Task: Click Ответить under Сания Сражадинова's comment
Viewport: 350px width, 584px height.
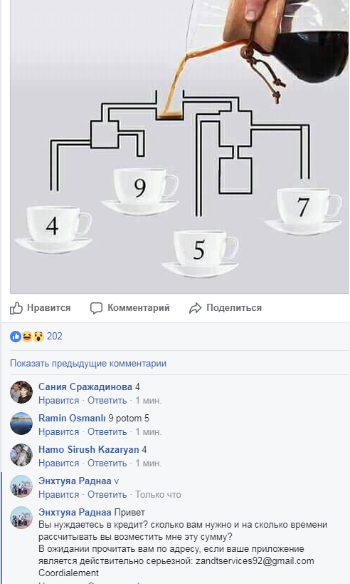Action: 107,401
